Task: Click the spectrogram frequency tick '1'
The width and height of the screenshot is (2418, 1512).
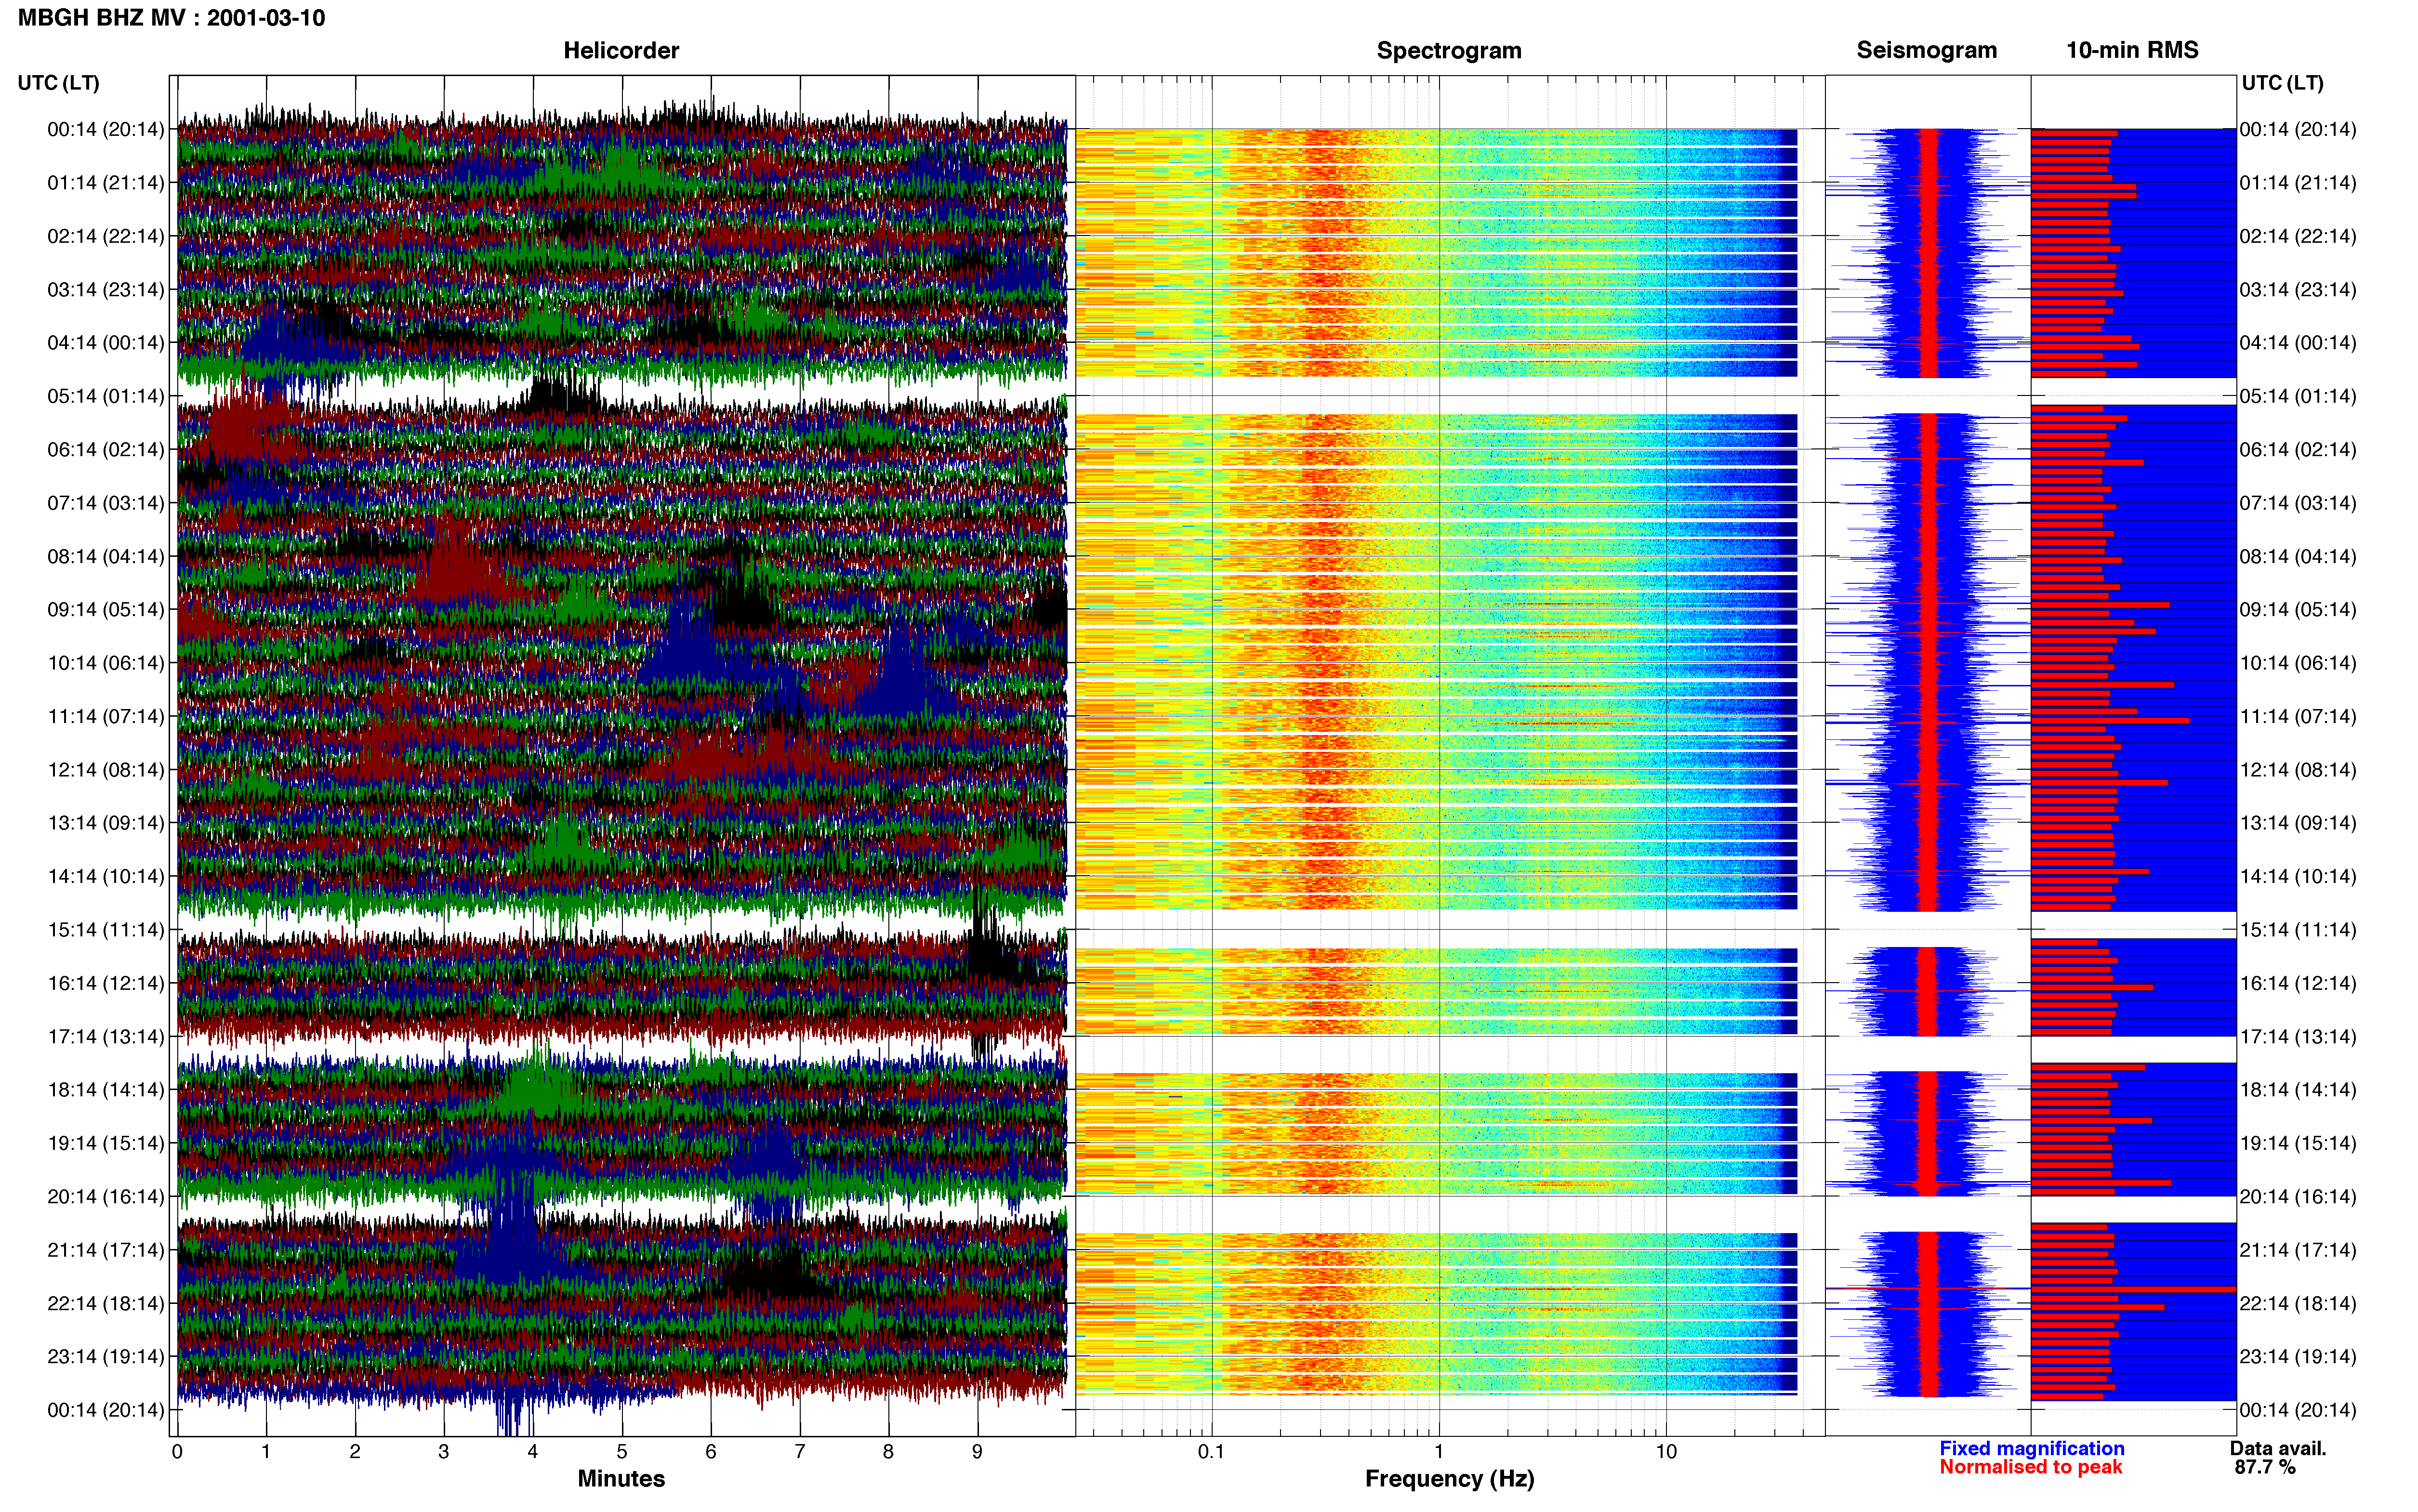Action: (1439, 1452)
